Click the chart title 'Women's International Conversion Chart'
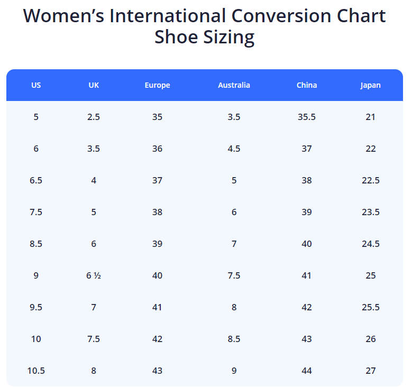412x387 pixels. 205,16
